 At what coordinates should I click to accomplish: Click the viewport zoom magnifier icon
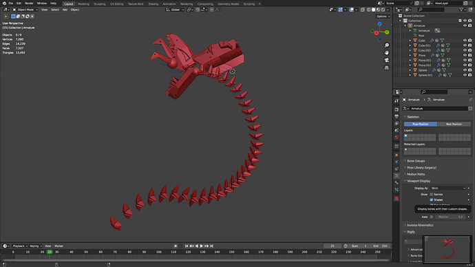[387, 45]
